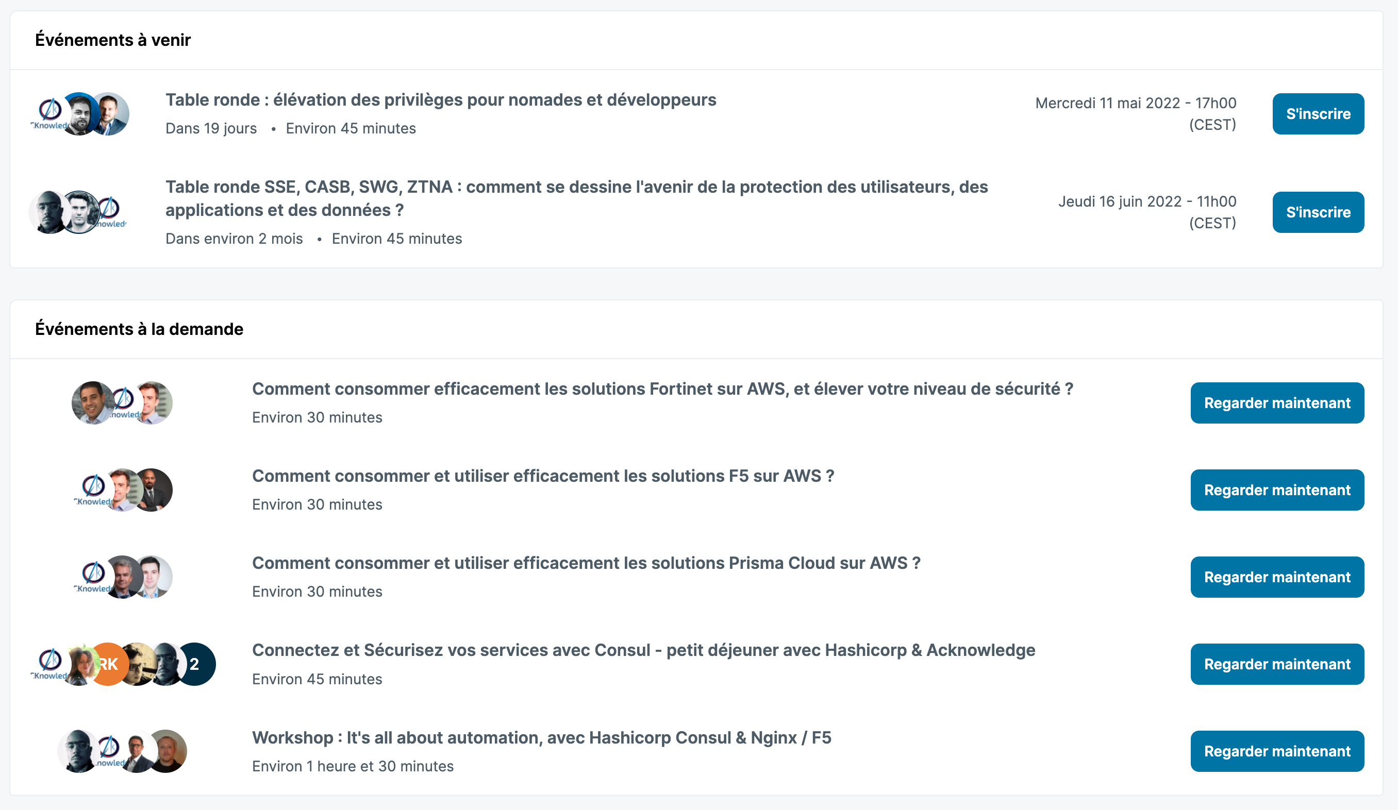Screen dimensions: 1398x810
Task: Open the F5 sur AWS event title
Action: coord(543,476)
